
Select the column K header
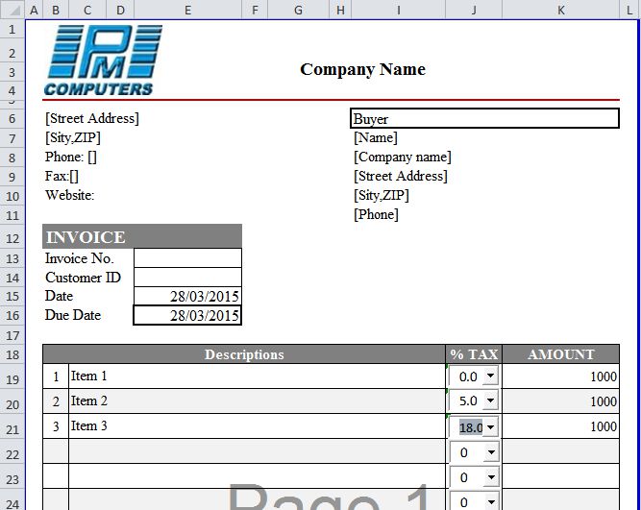click(560, 10)
